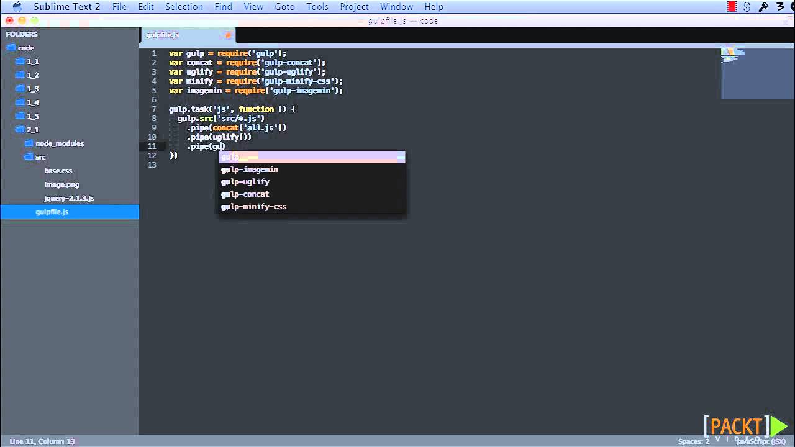Click the Line 11, Column 13 status text
The width and height of the screenshot is (795, 447).
click(42, 441)
